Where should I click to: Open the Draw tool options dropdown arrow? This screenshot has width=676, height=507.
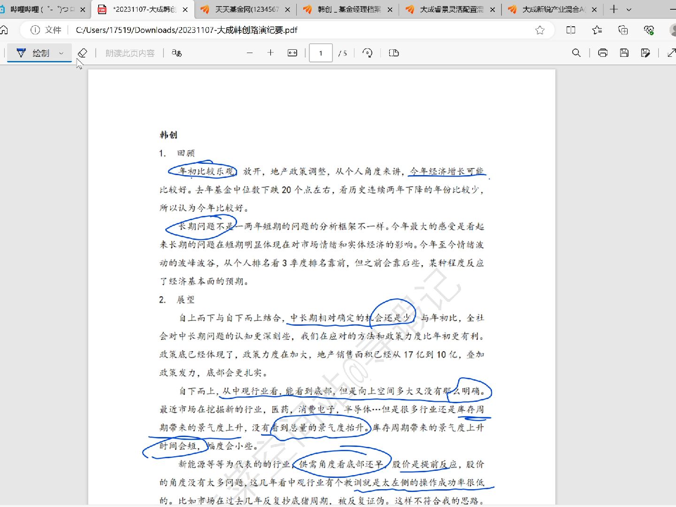click(x=61, y=53)
